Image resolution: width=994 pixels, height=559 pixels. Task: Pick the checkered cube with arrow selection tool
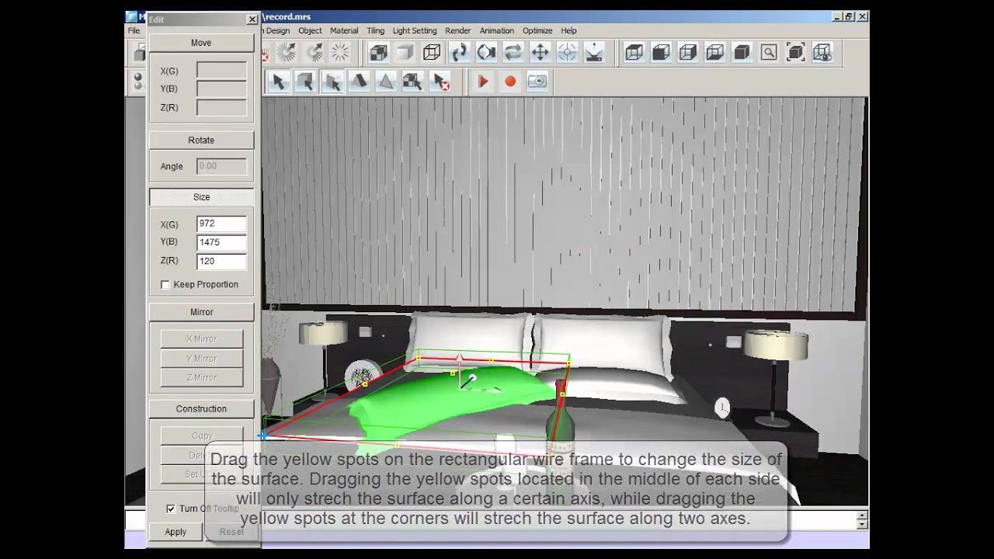pos(412,81)
